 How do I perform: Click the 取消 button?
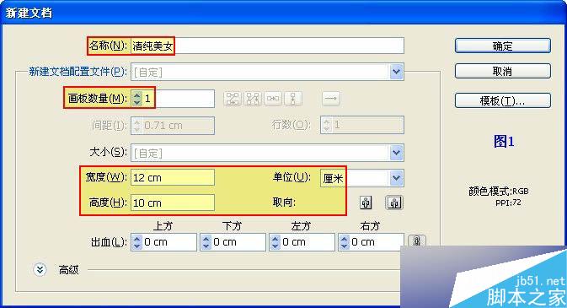(503, 72)
